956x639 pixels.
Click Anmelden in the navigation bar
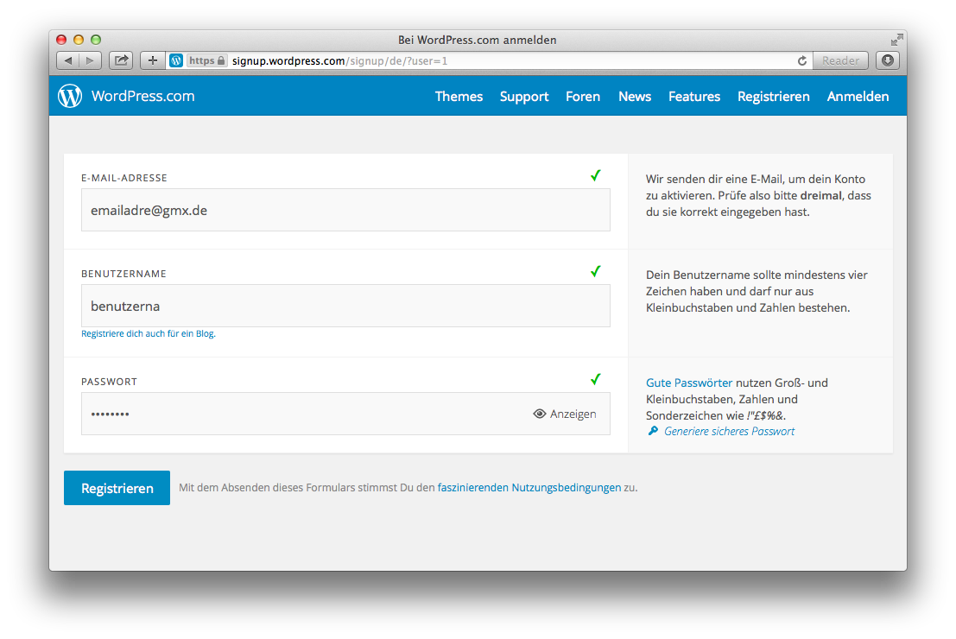858,97
